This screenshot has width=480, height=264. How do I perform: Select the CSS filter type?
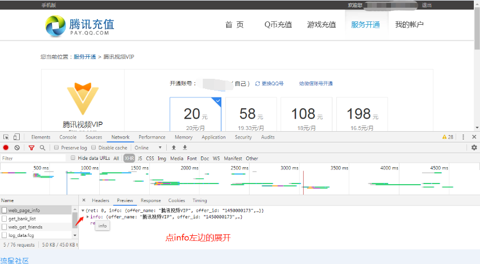coord(150,158)
